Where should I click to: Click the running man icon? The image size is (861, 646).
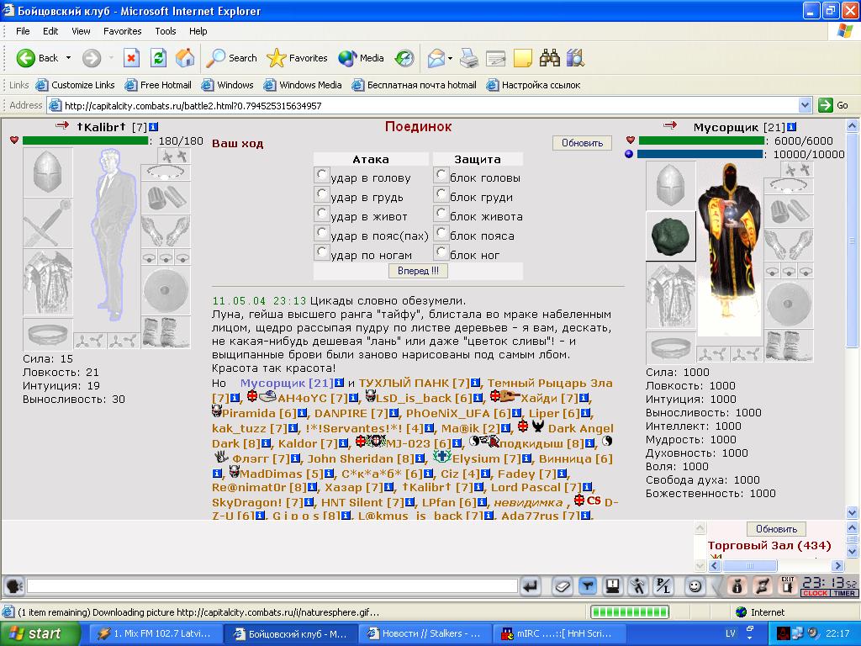(637, 586)
